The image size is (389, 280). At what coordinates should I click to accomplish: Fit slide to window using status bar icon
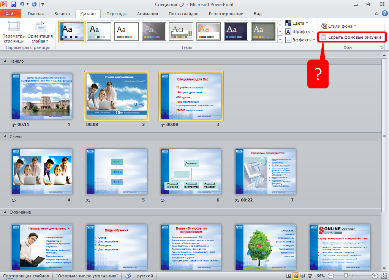383,276
